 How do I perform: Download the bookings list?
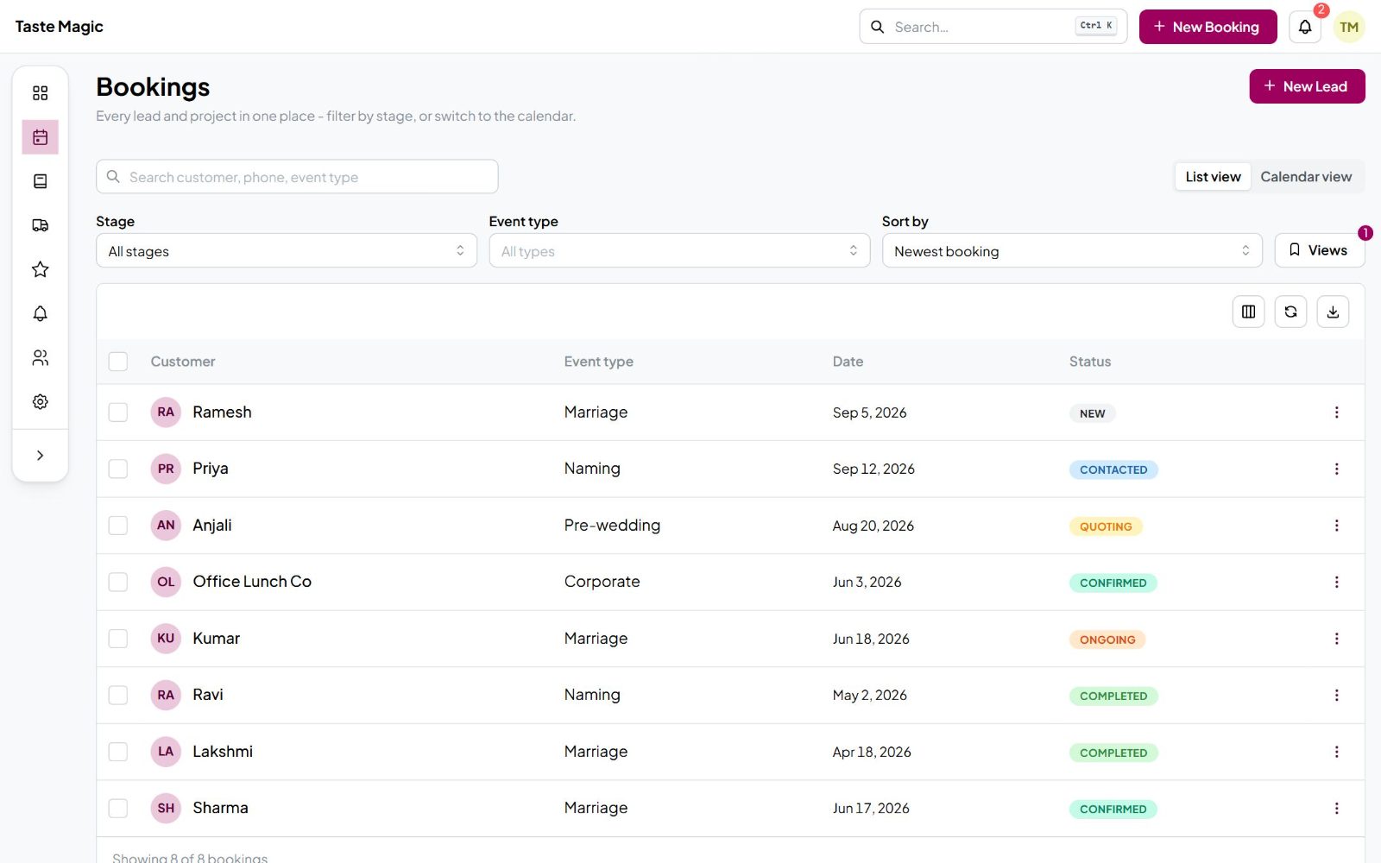pos(1333,312)
